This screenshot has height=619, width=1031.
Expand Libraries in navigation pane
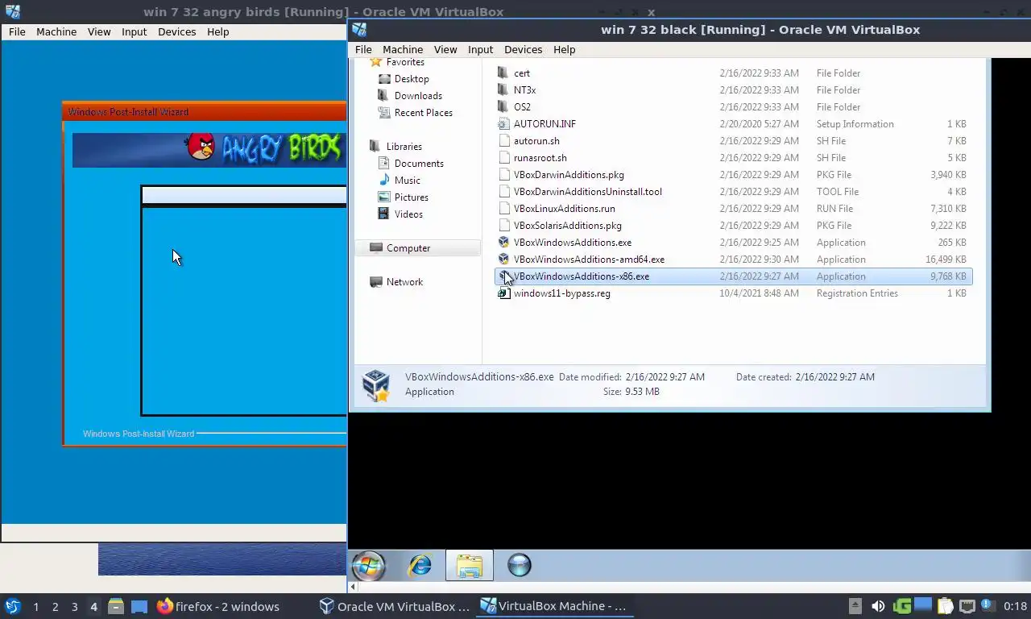(x=404, y=147)
